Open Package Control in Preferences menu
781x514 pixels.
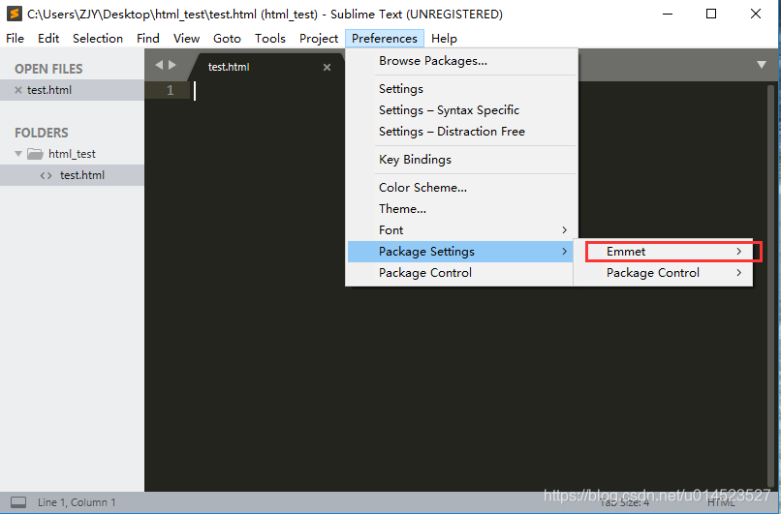(461, 273)
